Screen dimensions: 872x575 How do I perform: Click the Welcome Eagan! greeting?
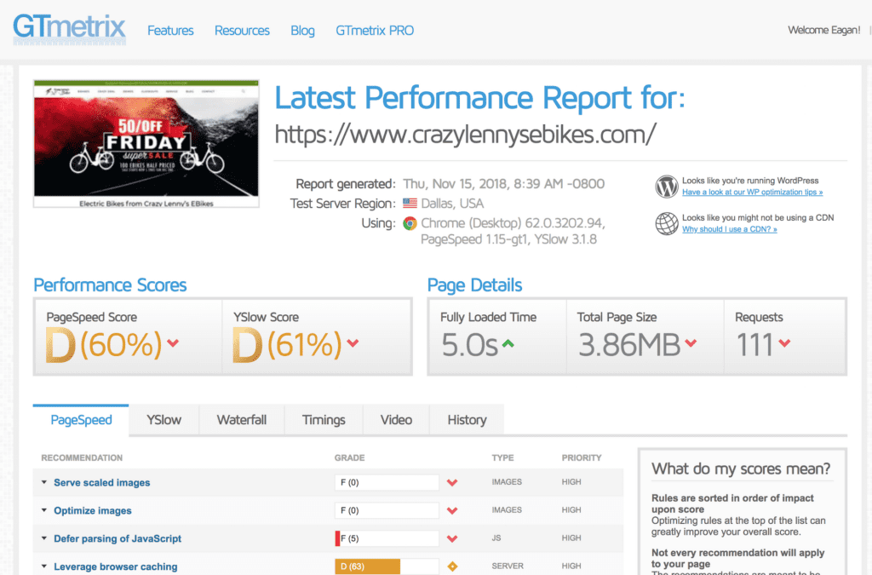[x=824, y=30]
